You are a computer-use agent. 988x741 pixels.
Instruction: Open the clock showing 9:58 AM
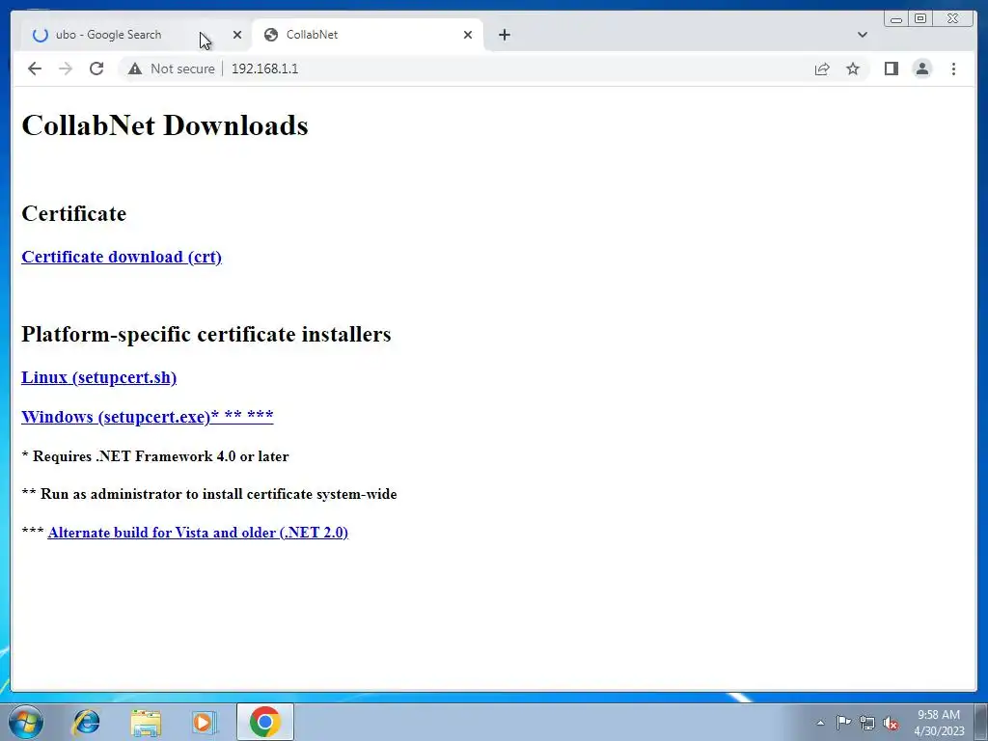(x=939, y=723)
